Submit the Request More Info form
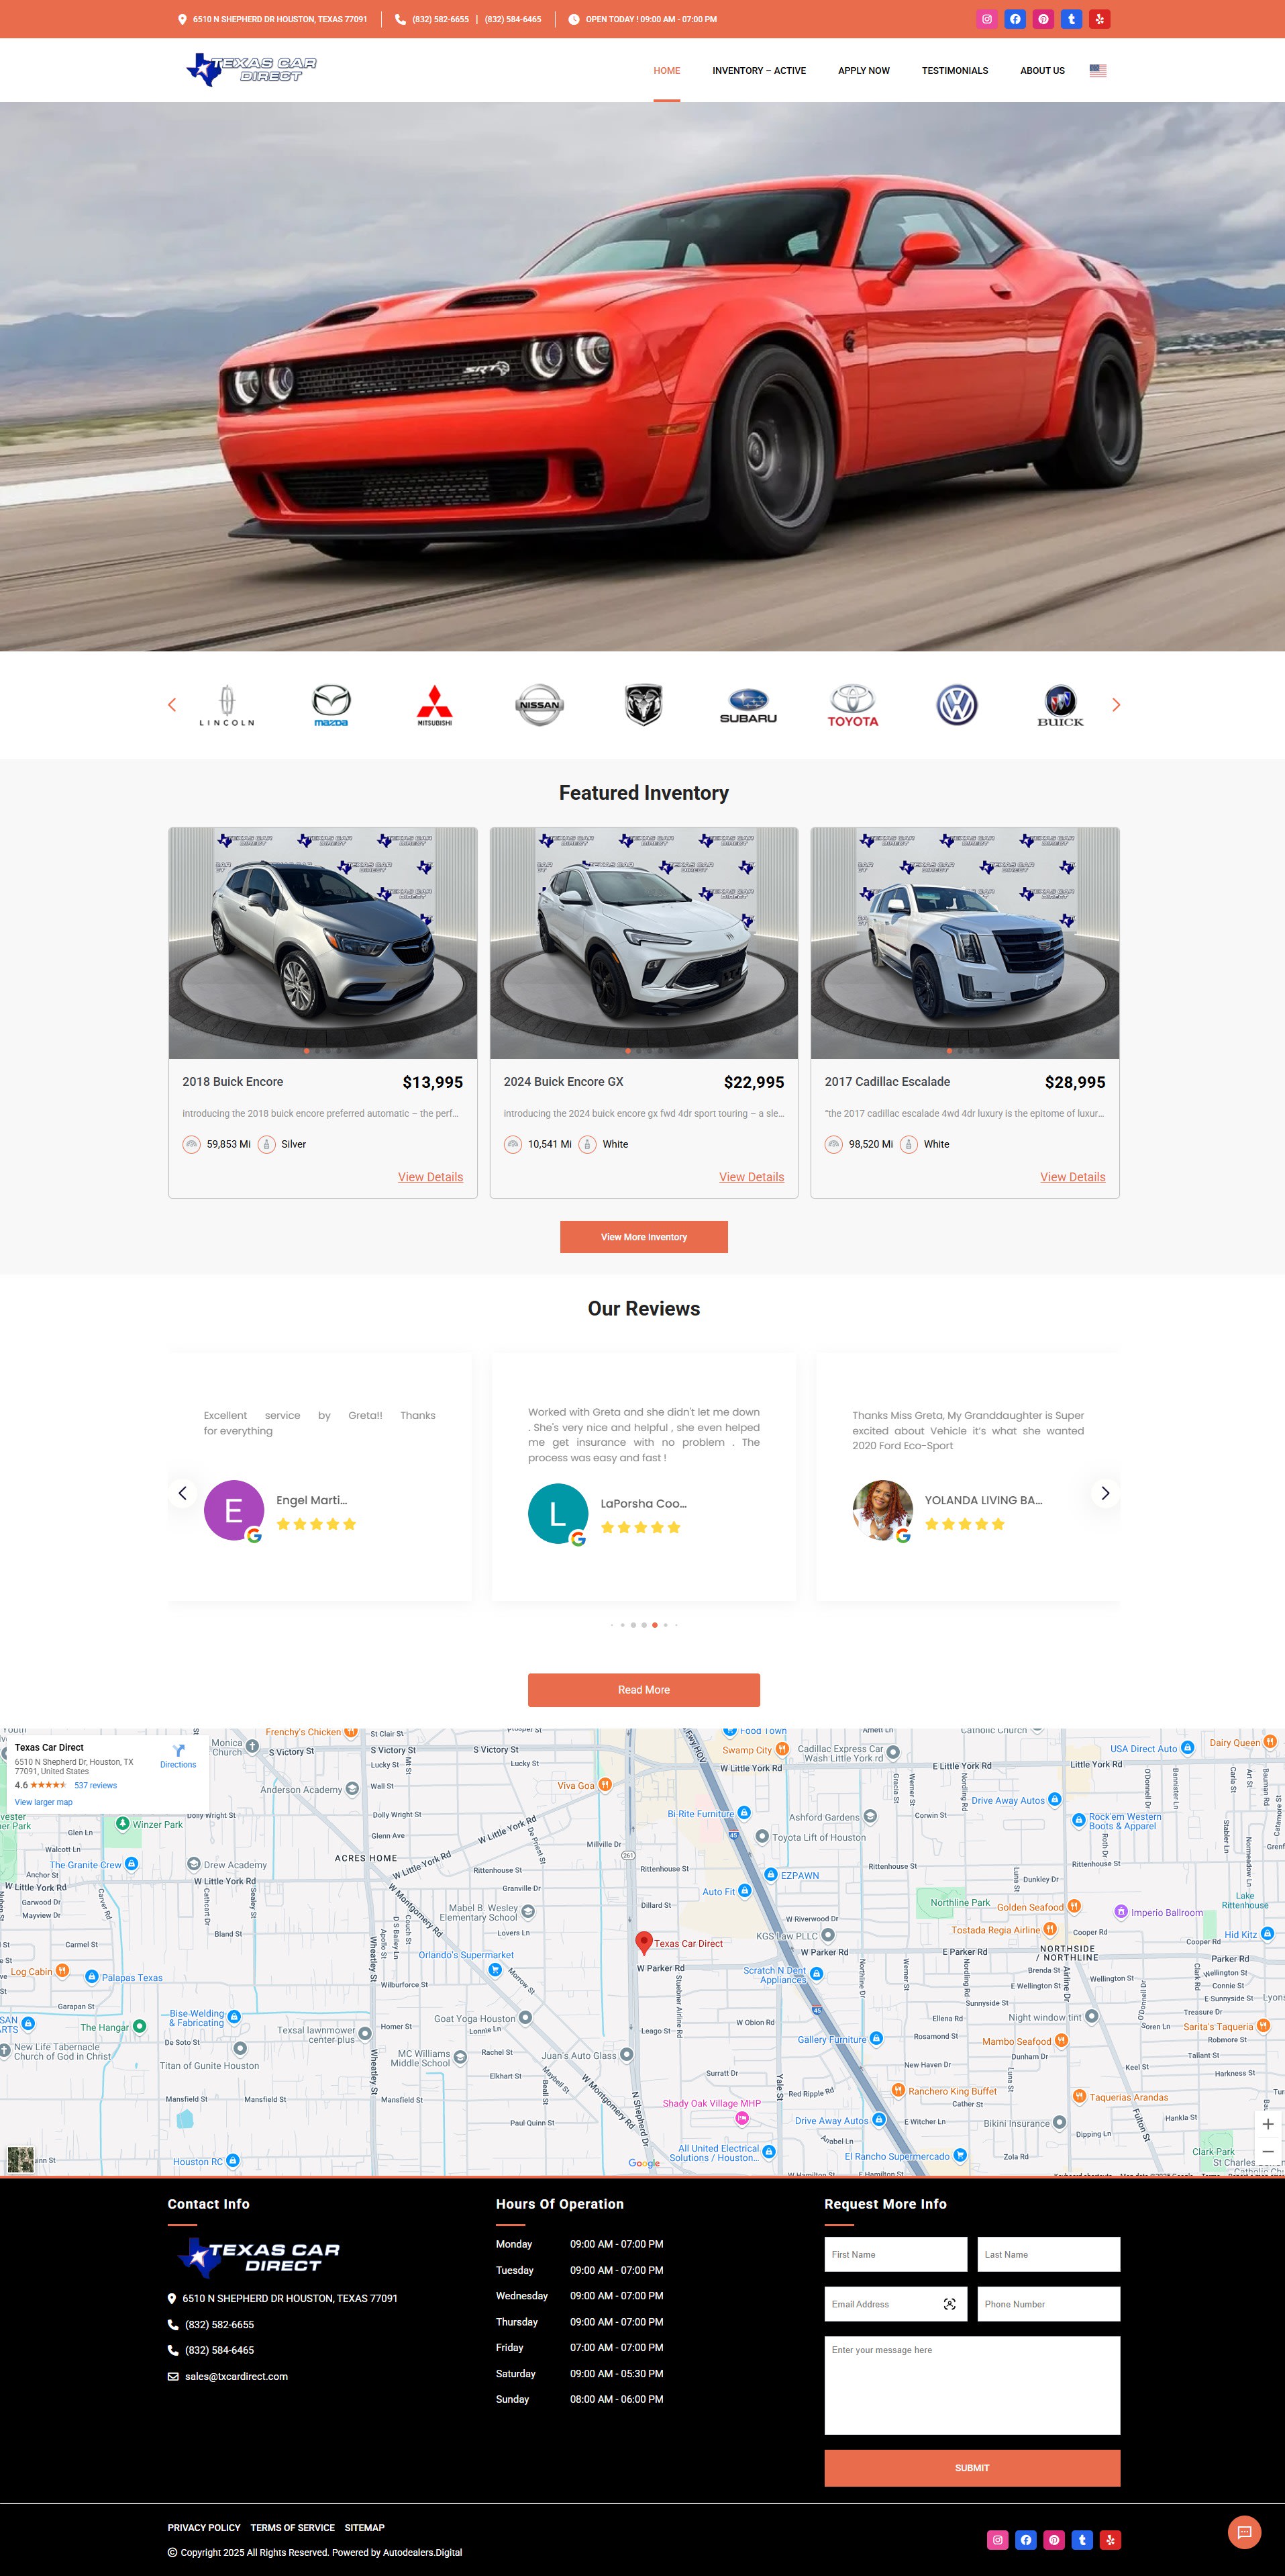Image resolution: width=1285 pixels, height=2576 pixels. [971, 2468]
